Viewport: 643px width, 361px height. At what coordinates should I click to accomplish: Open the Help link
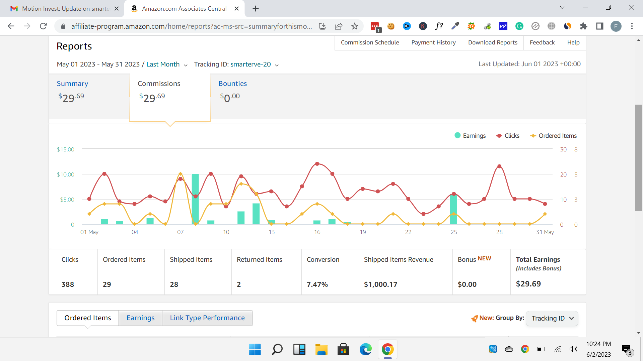pyautogui.click(x=573, y=42)
